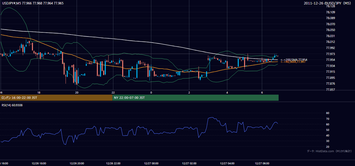Click price axis label 78.031

pyautogui.click(x=330, y=36)
